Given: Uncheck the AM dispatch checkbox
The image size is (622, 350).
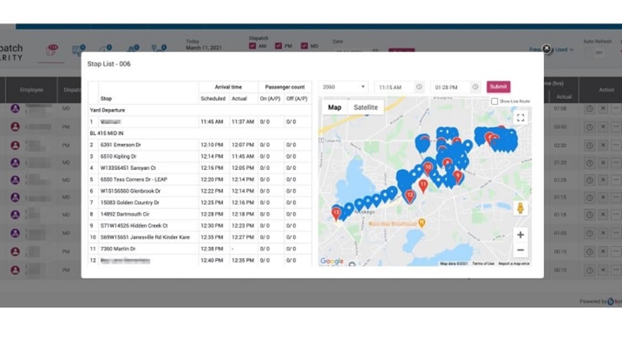Looking at the screenshot, I should pyautogui.click(x=253, y=46).
